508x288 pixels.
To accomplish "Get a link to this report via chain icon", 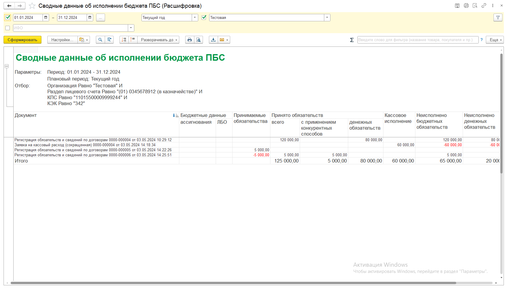I will point(484,6).
